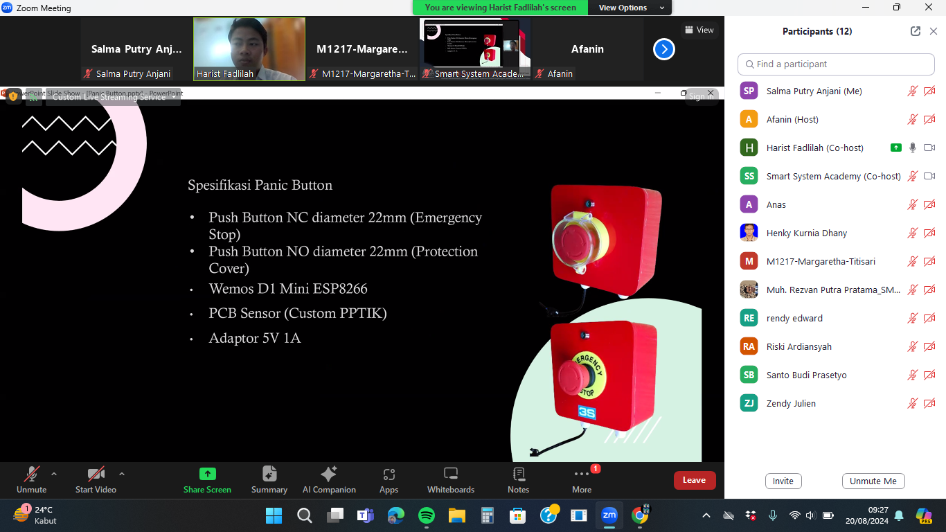Click participant 'M1217-Margaretha-Titisari' in list
946x532 pixels.
pyautogui.click(x=821, y=261)
